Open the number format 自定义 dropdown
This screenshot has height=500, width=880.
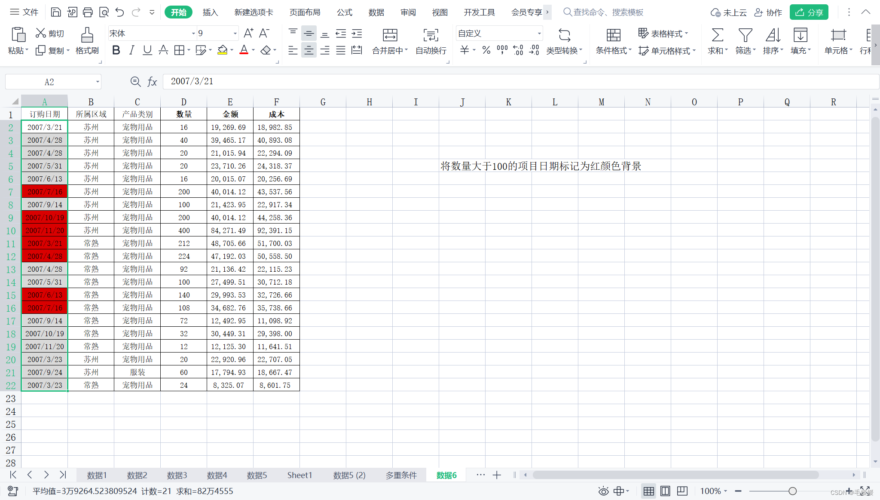(539, 33)
